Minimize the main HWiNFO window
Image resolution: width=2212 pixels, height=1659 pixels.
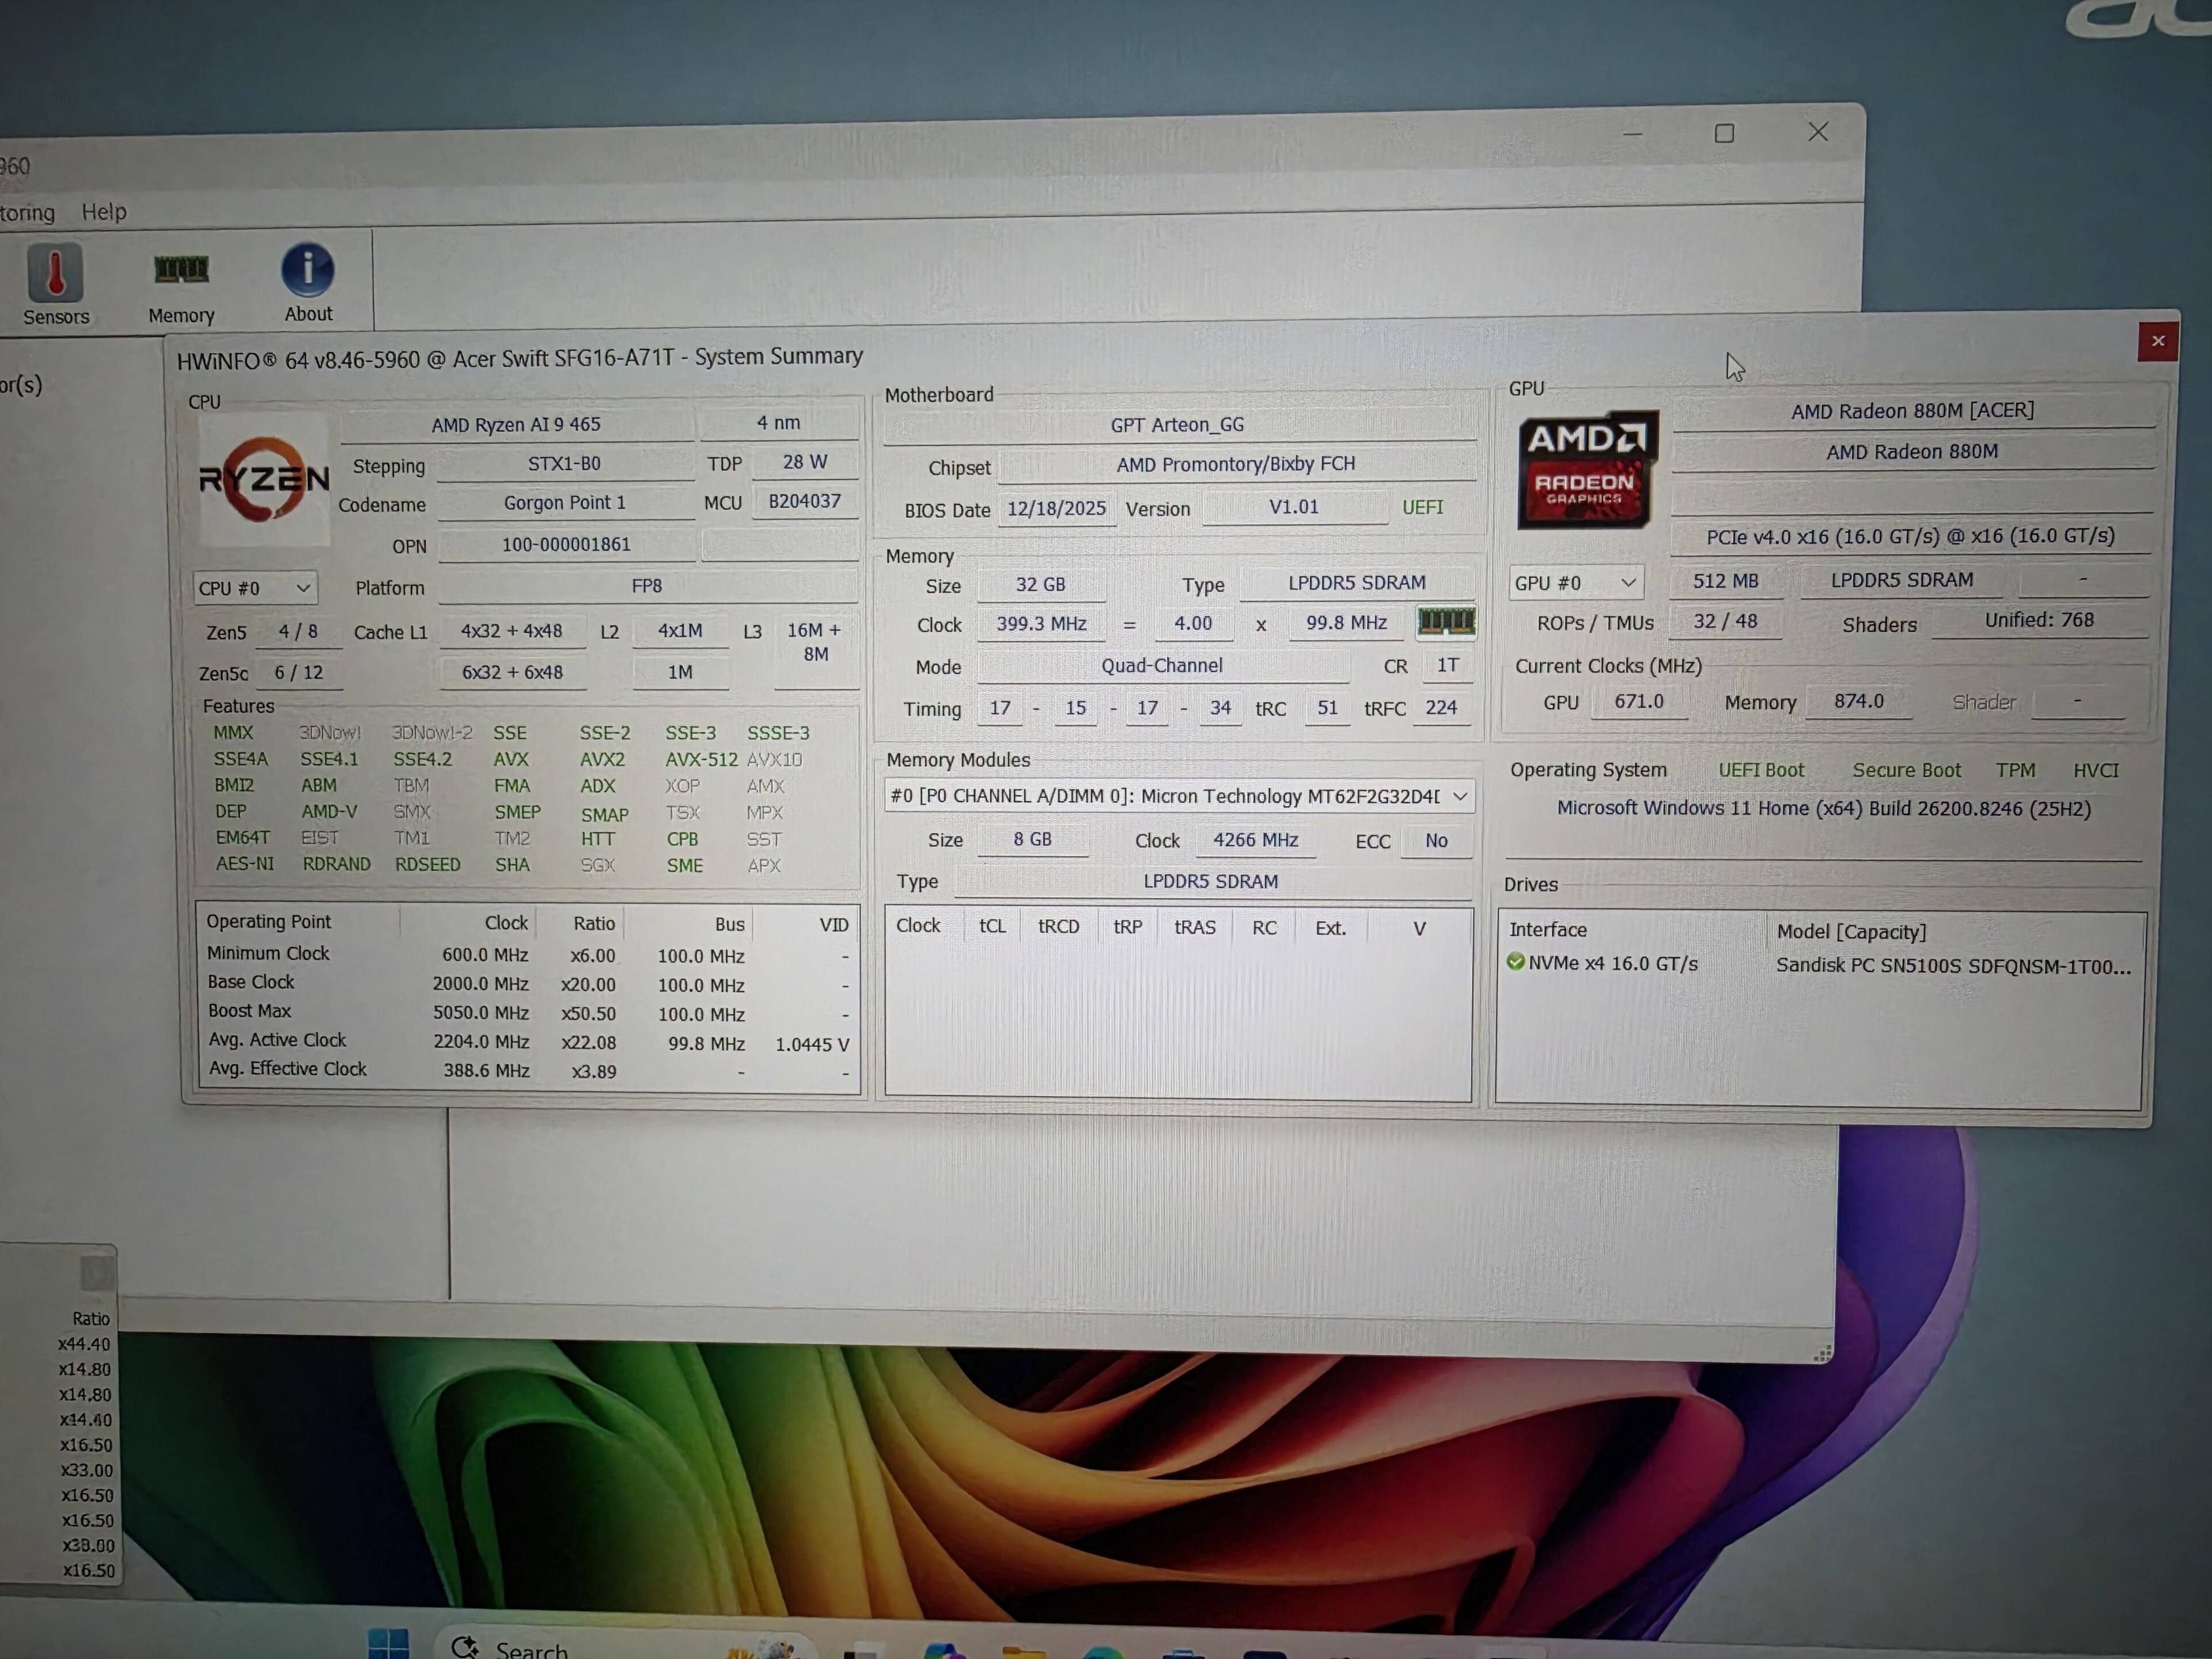point(1632,133)
